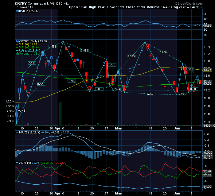Click the tall green volume bar in April
The width and height of the screenshot is (215, 196).
tap(60, 114)
